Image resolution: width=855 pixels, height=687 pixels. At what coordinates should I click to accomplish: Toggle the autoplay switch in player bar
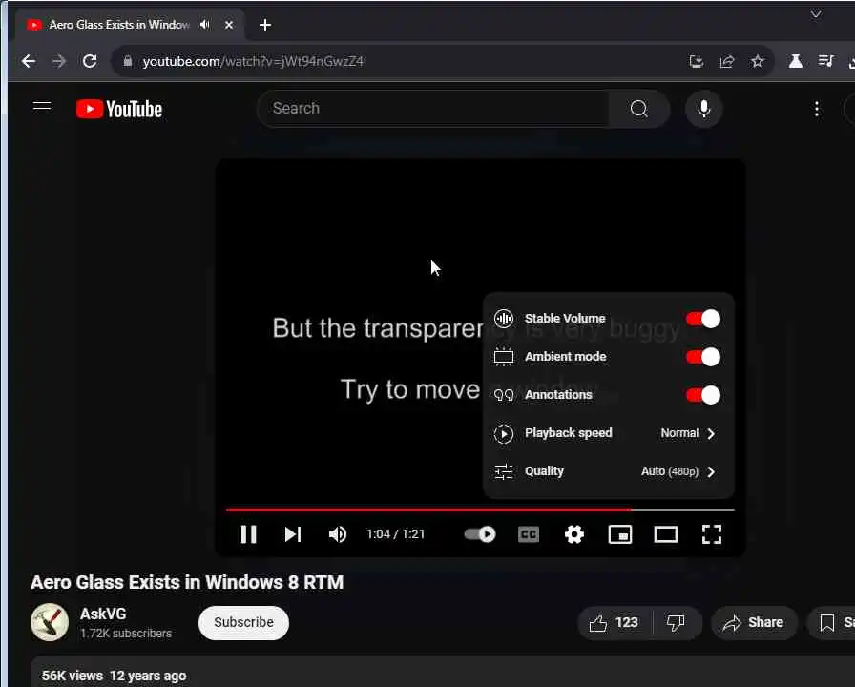click(480, 534)
